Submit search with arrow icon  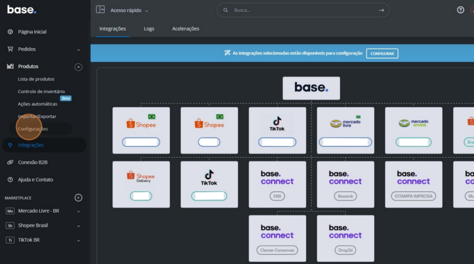381,10
